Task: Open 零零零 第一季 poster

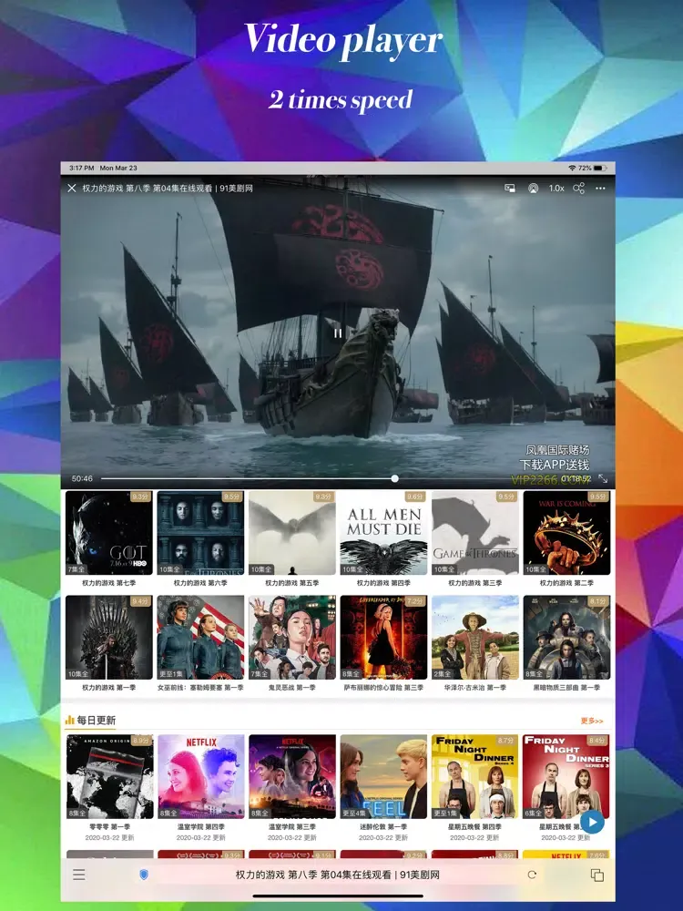Action: pyautogui.click(x=110, y=777)
